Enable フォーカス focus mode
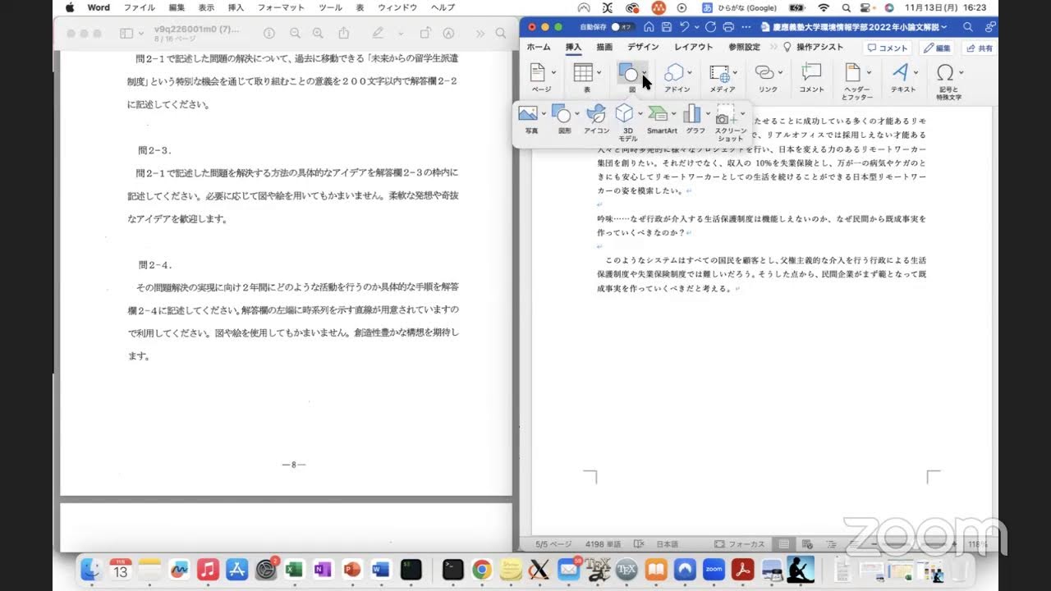Screen dimensions: 1051x591 pyautogui.click(x=740, y=544)
